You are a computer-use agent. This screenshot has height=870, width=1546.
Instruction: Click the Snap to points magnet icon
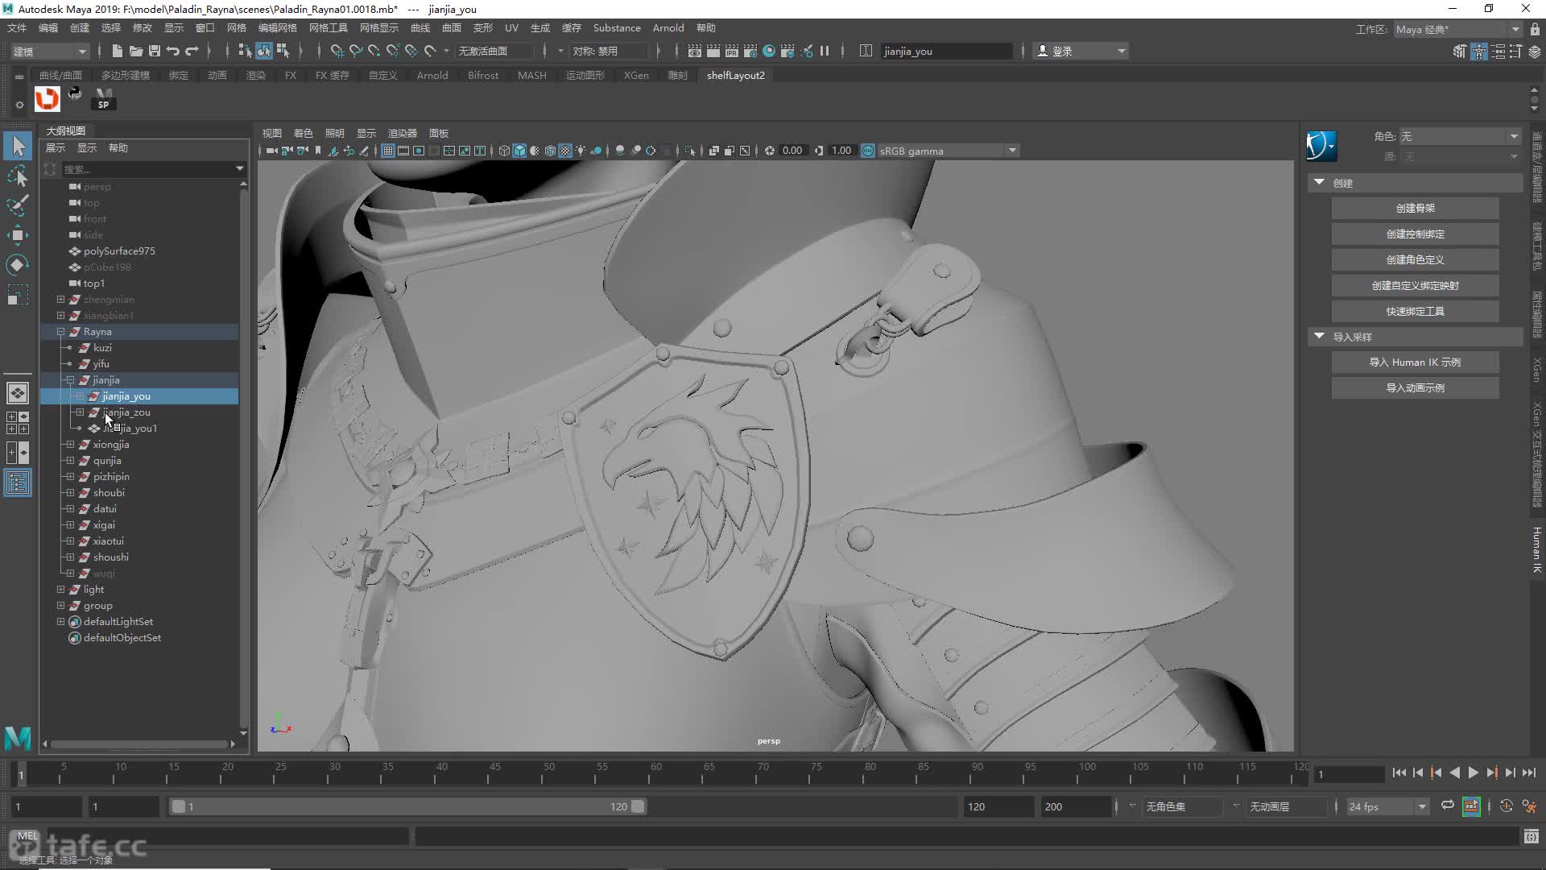374,51
